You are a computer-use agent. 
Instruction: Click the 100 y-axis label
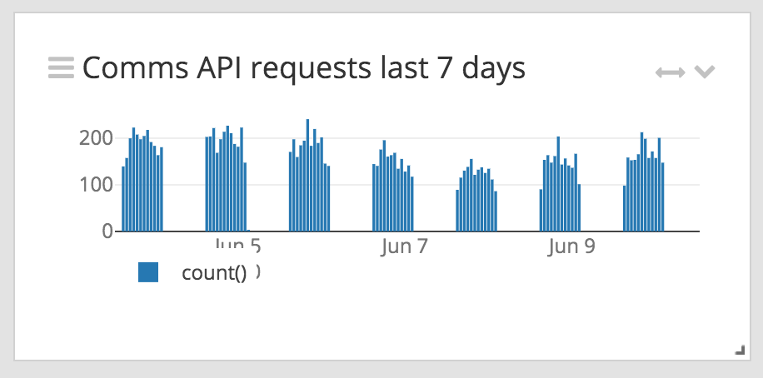point(96,185)
